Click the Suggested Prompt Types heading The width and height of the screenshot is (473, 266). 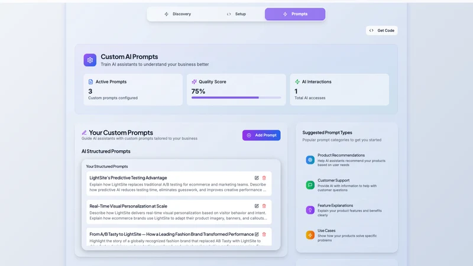click(x=328, y=132)
